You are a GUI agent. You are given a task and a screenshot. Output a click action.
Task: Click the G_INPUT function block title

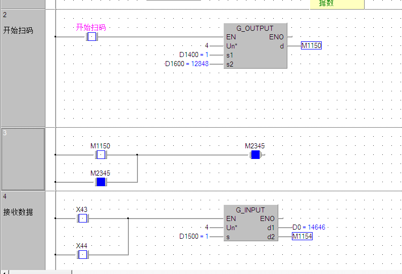tap(250, 210)
